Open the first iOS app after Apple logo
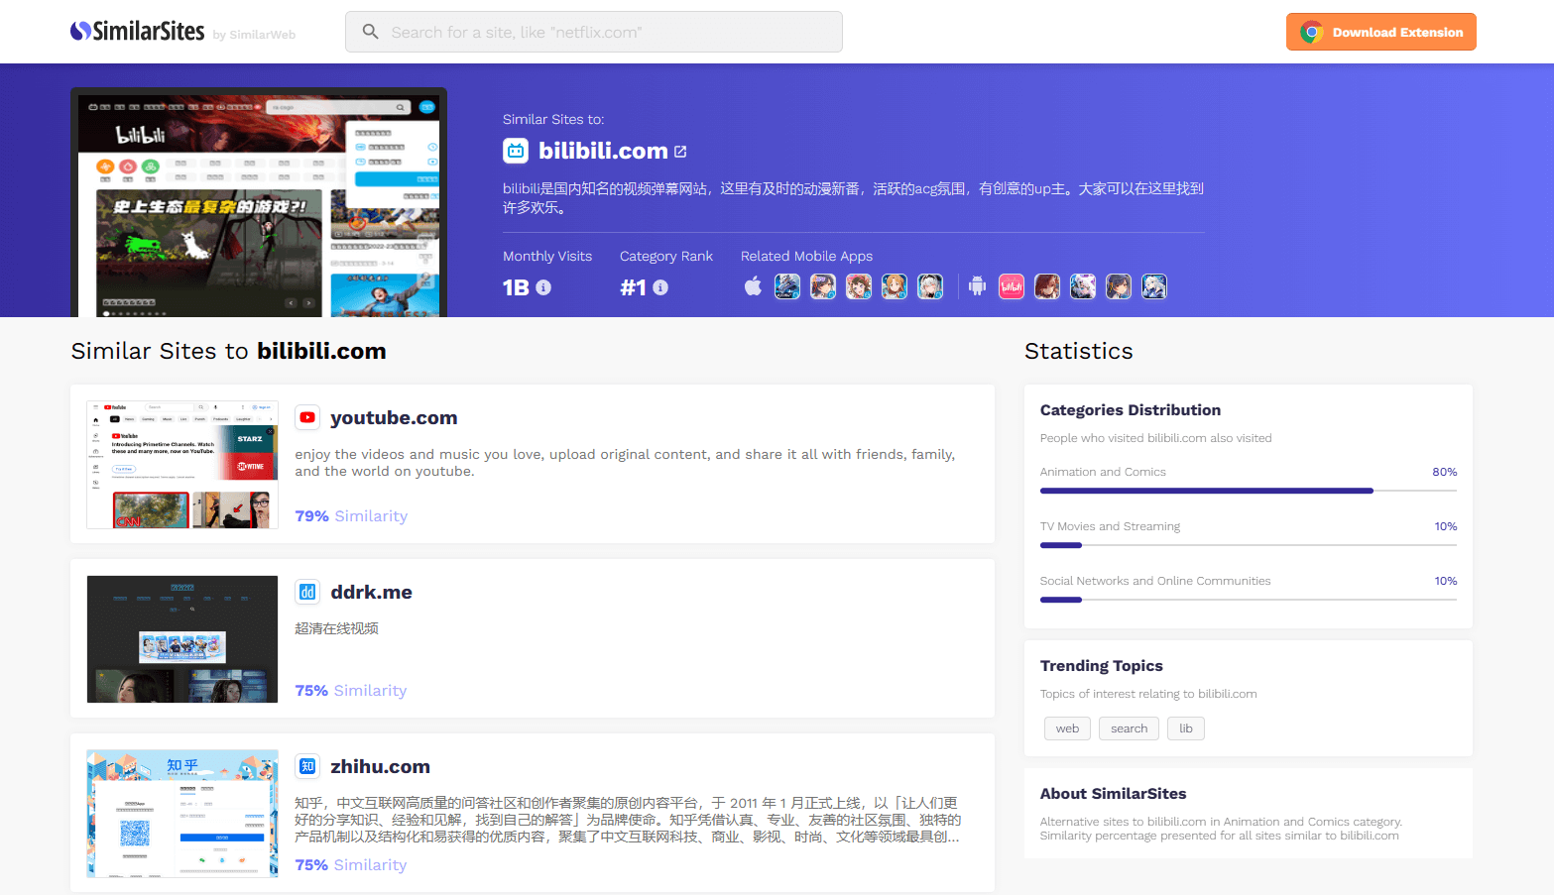The image size is (1554, 895). click(787, 286)
